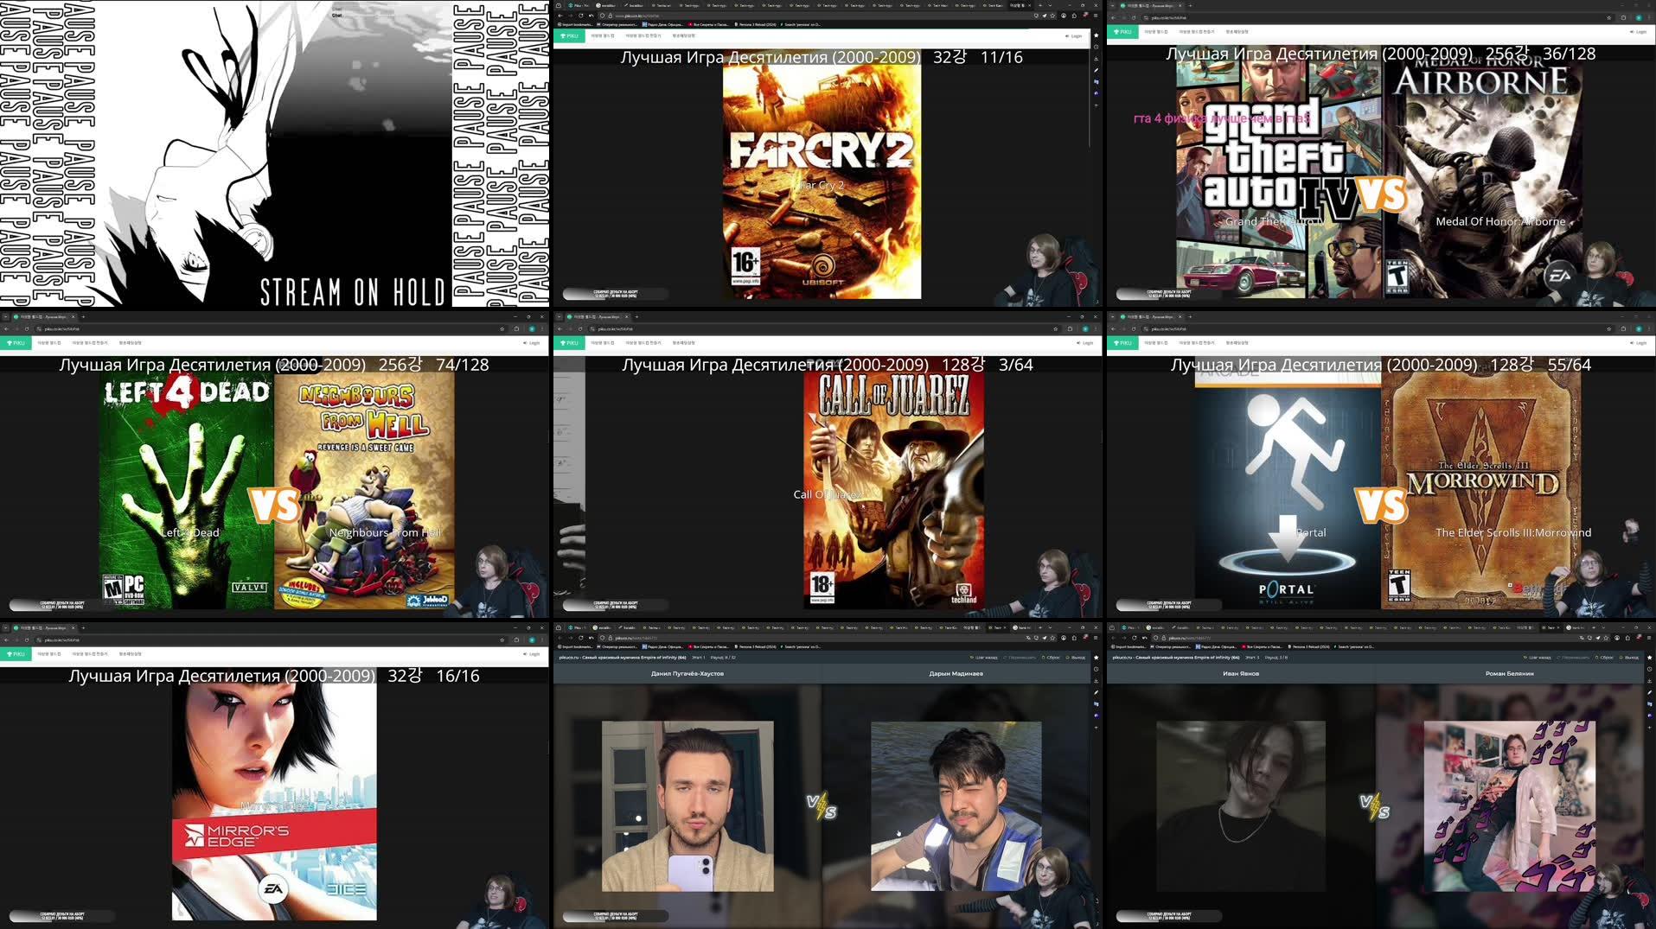Click the PIKU logo in the Far Cry 2 window

pos(569,35)
